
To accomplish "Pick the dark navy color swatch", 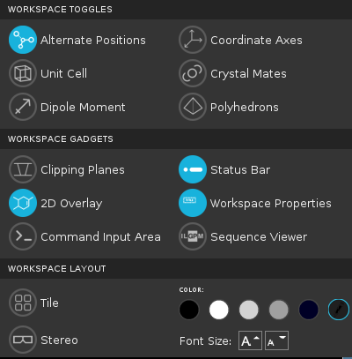I will tap(309, 310).
